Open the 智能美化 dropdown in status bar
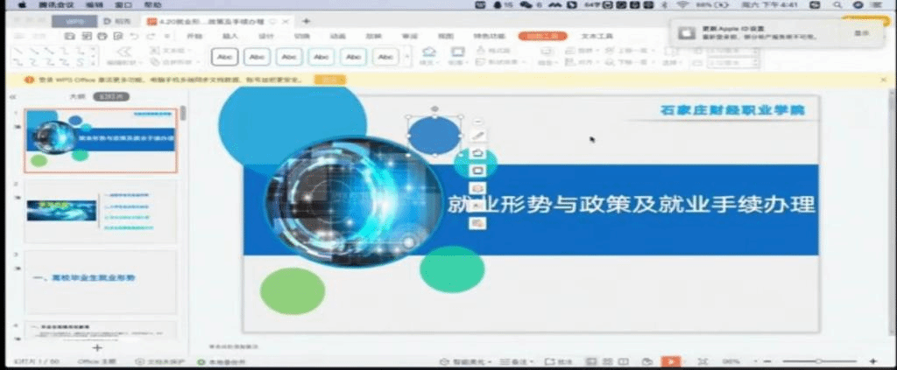897x370 pixels. pos(467,361)
